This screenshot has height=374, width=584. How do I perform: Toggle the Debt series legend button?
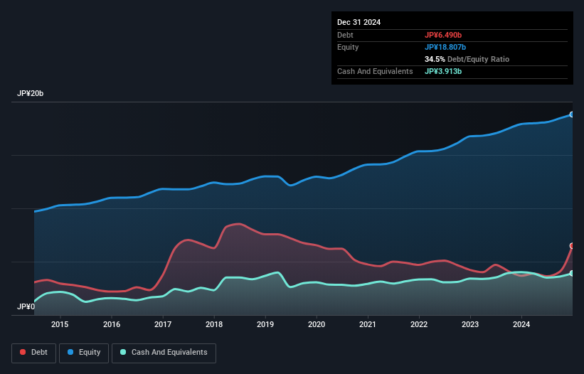coord(34,353)
